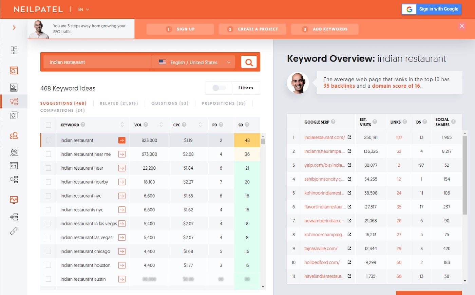
Task: Click the Create a Project step button
Action: point(252,29)
